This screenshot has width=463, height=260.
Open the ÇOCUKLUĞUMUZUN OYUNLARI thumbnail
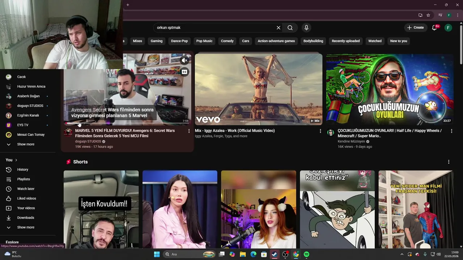390,90
